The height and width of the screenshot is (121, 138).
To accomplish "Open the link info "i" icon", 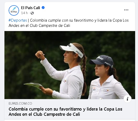I will click(128, 99).
